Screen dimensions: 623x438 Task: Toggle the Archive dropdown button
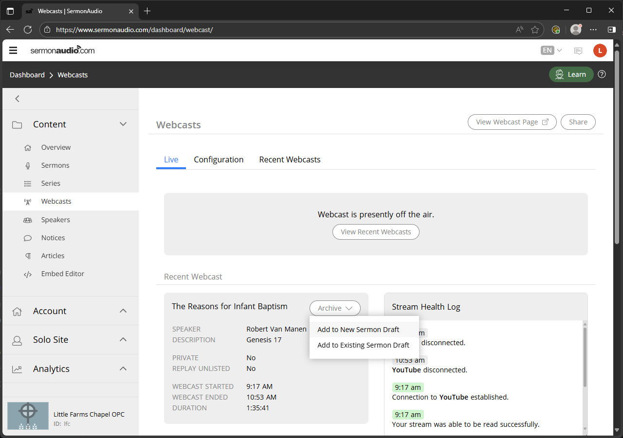335,308
